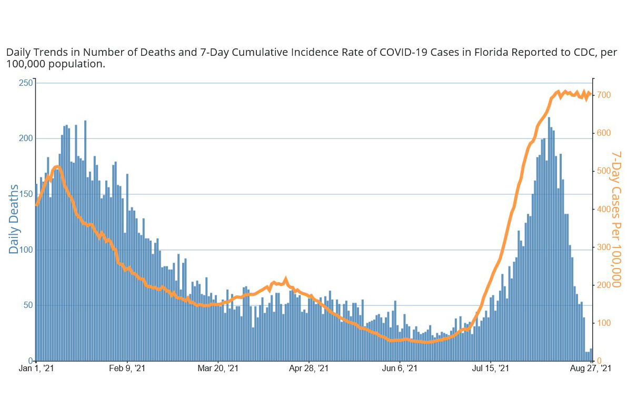Click the 700 tick on orange cases axis
Image resolution: width=627 pixels, height=418 pixels.
603,95
